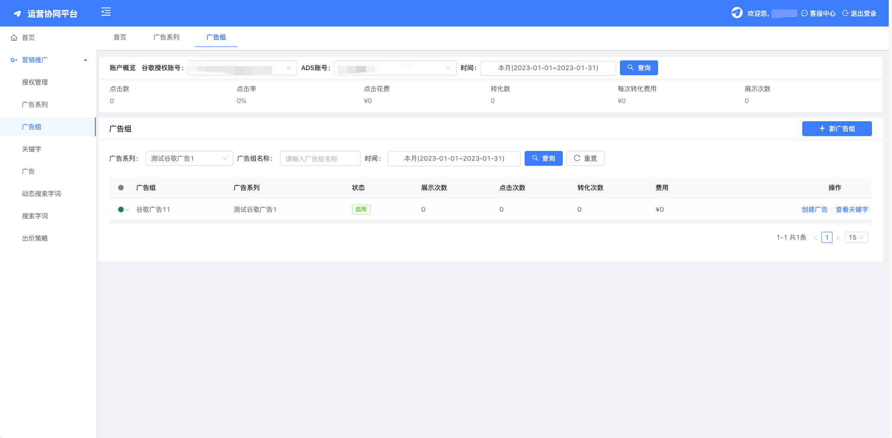Screen dimensions: 892x438
Task: Collapse the 营销推广 sidebar menu
Action: [x=86, y=60]
